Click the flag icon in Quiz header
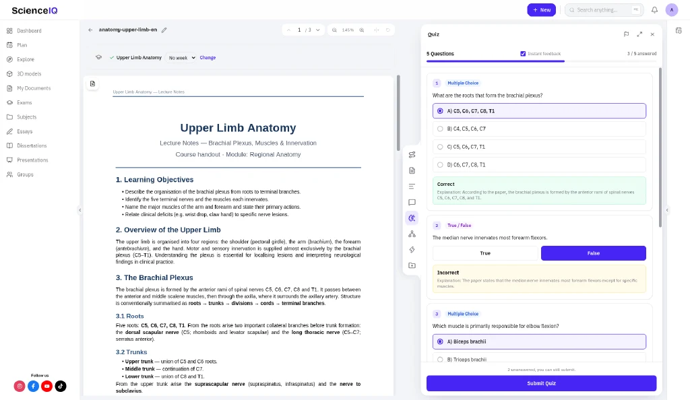 pos(626,34)
